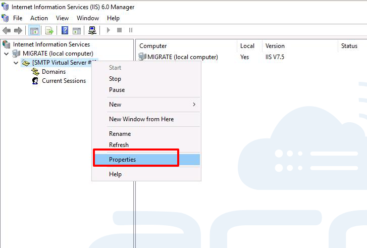Choose Properties from the context menu
The height and width of the screenshot is (248, 367).
pyautogui.click(x=146, y=160)
